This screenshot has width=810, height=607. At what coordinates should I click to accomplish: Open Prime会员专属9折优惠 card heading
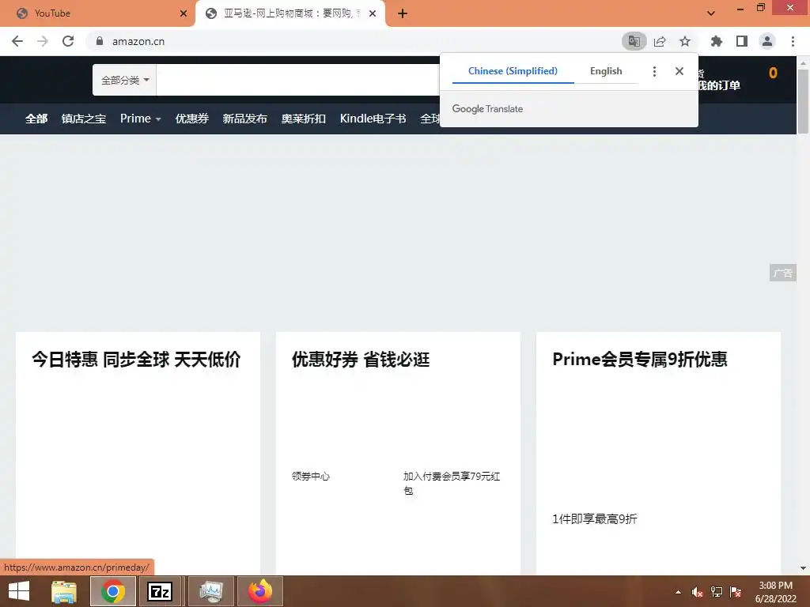[x=639, y=360]
